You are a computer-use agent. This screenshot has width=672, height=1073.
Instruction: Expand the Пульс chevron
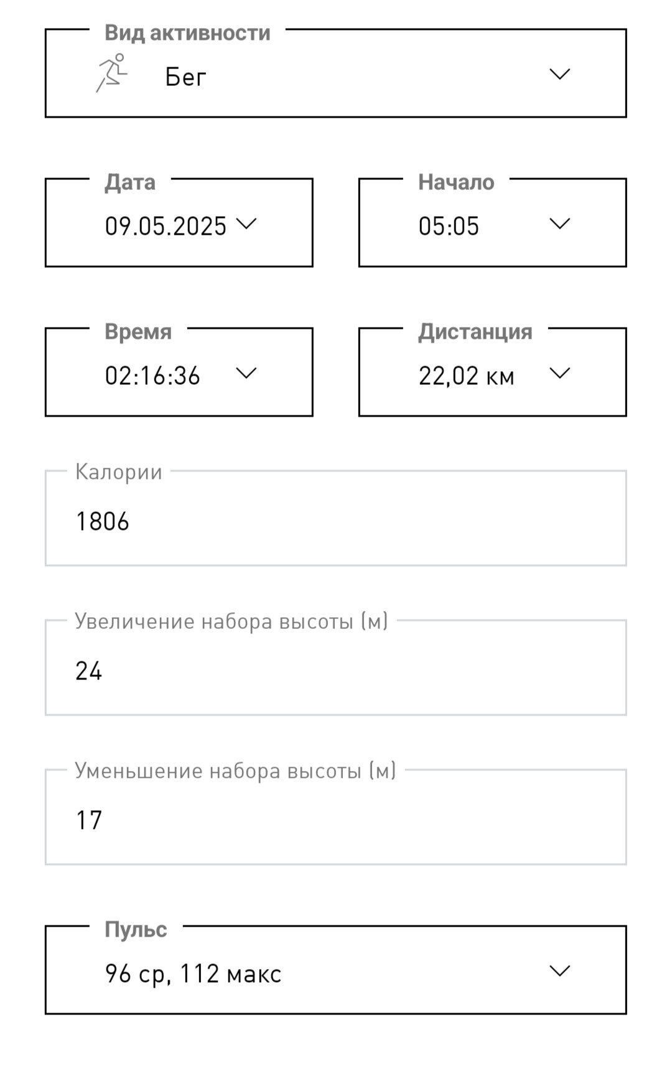click(x=559, y=971)
